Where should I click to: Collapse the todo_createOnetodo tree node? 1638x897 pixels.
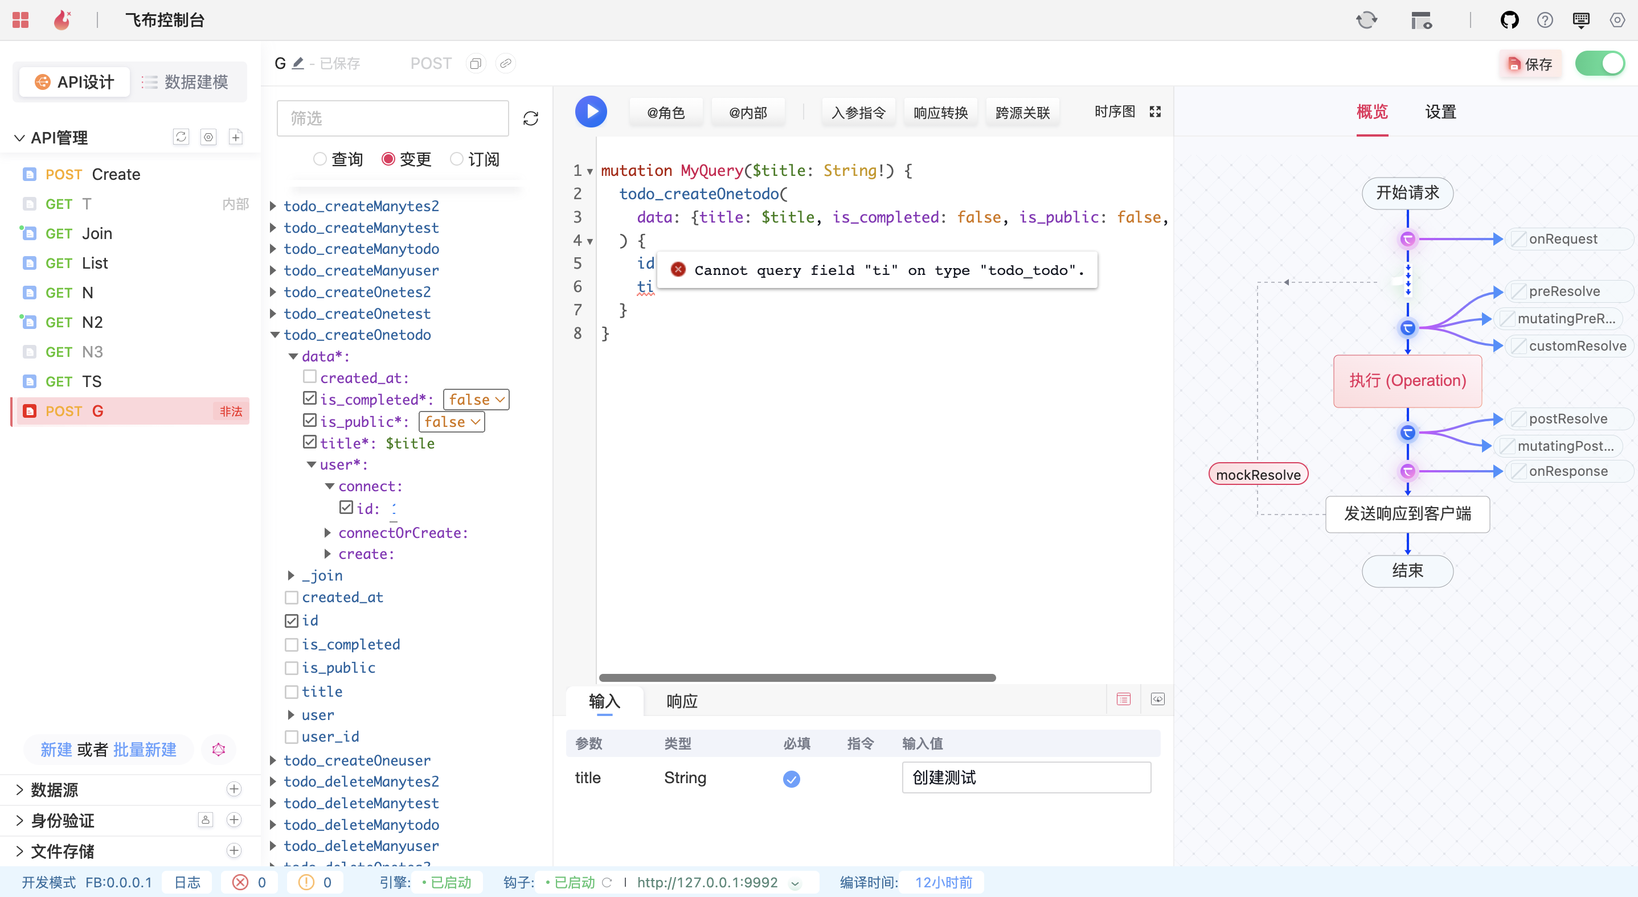(x=275, y=335)
